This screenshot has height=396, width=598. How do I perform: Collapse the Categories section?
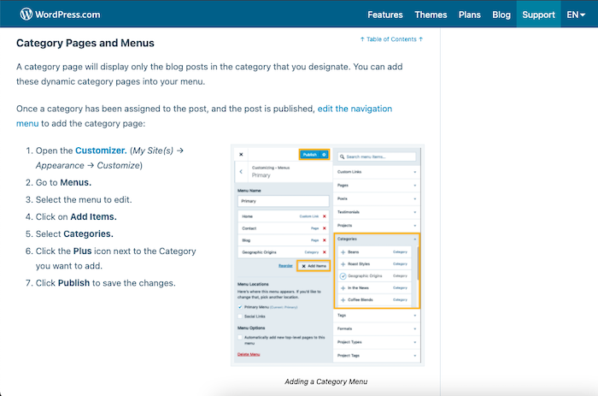point(377,239)
